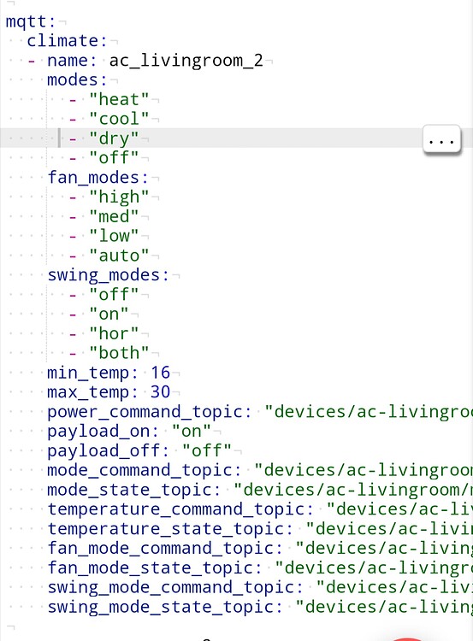Click the power_command_topic line
The height and width of the screenshot is (641, 473).
tap(260, 412)
